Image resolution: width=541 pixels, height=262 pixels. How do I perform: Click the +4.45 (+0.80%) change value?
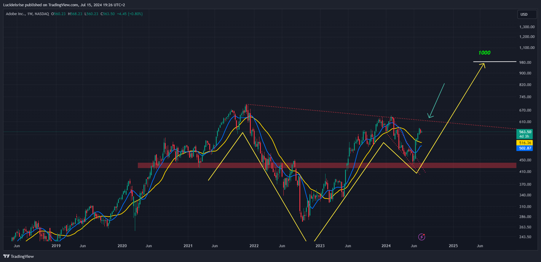pyautogui.click(x=130, y=14)
